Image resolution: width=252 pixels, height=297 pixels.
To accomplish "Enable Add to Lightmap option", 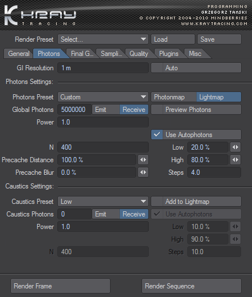I will 157,202.
